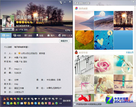Show earlier profile tabs with the left arrow
Screen dimensions: 136x107
coord(69,35)
